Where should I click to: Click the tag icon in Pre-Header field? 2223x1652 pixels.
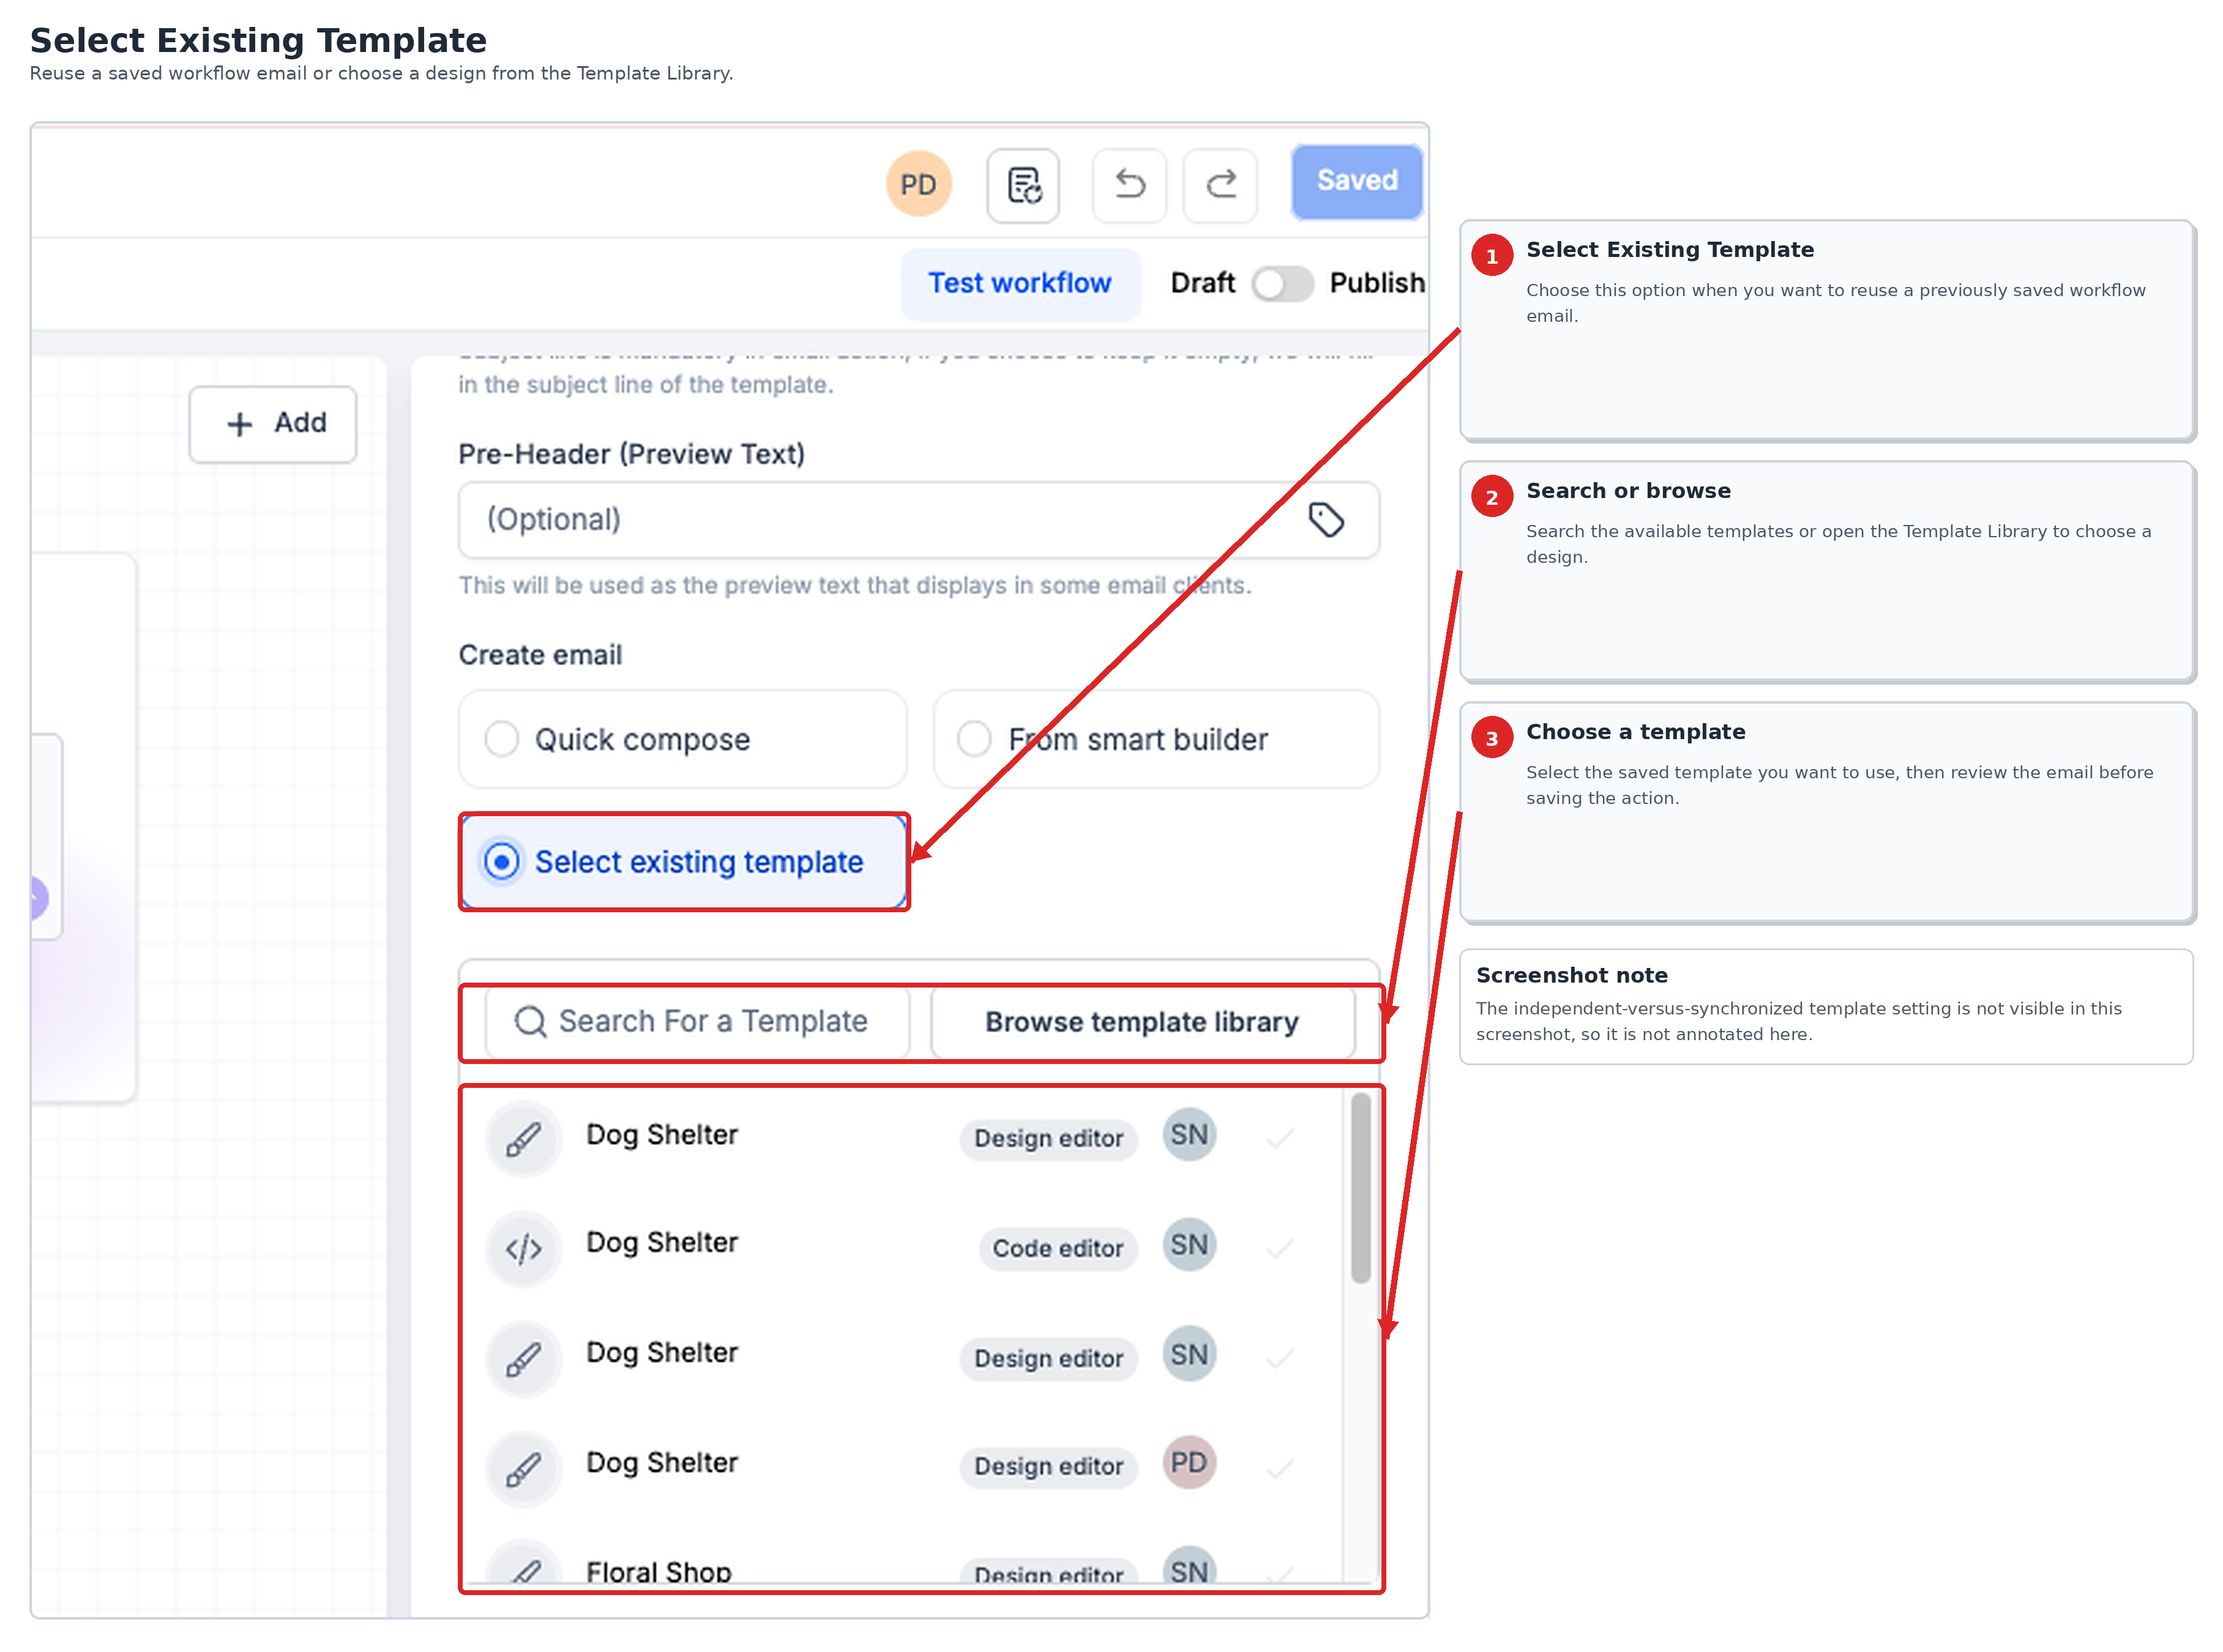point(1326,519)
